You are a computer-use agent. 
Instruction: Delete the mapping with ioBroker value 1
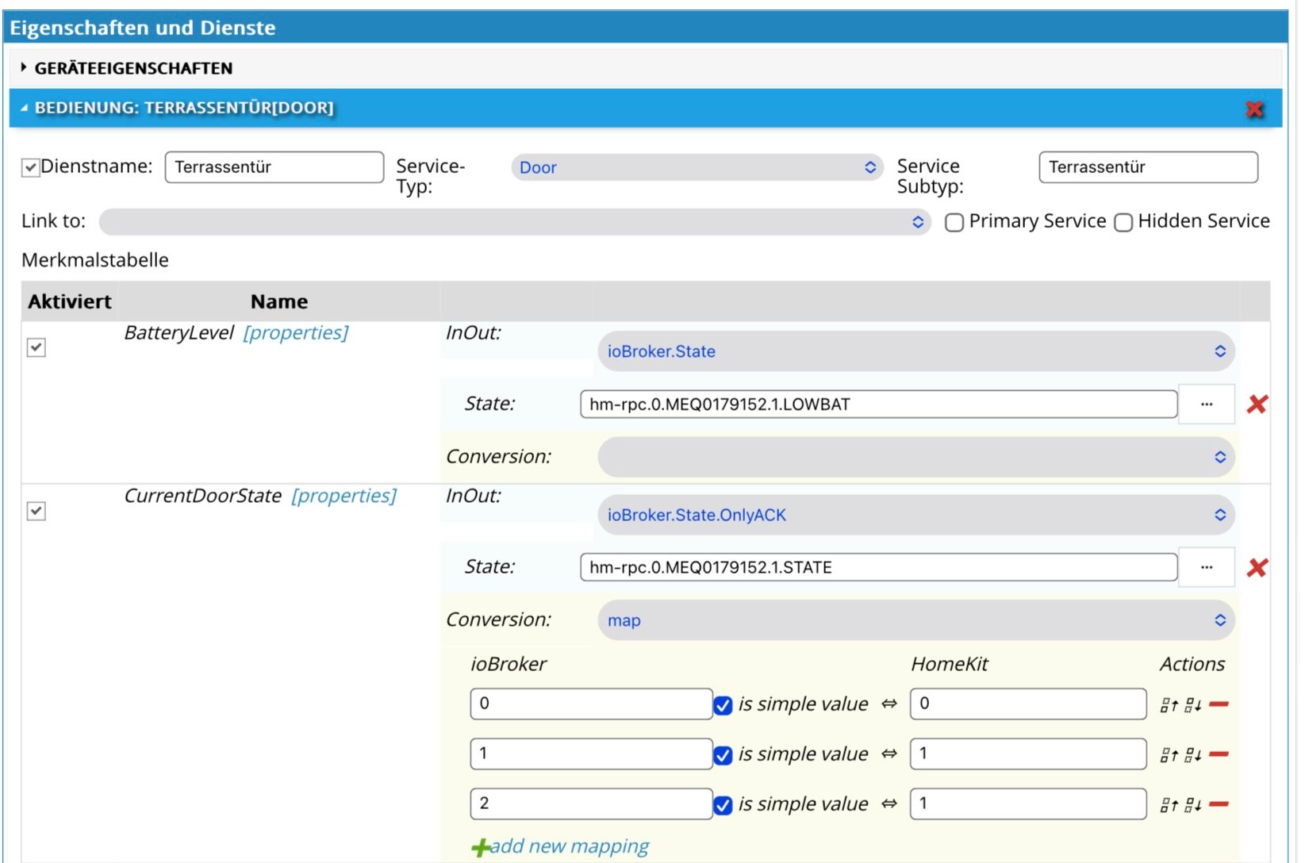tap(1219, 754)
